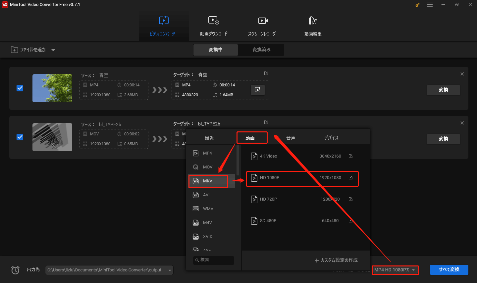Select WMV format in list
The image size is (477, 283).
coord(212,209)
